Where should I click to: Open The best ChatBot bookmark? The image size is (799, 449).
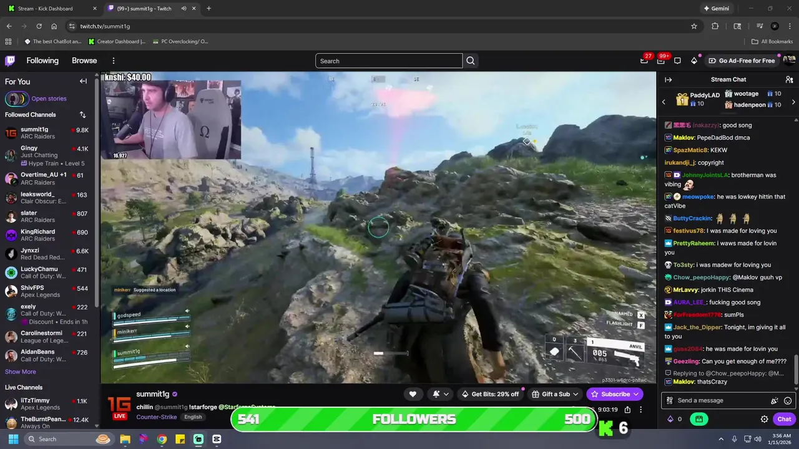click(53, 42)
